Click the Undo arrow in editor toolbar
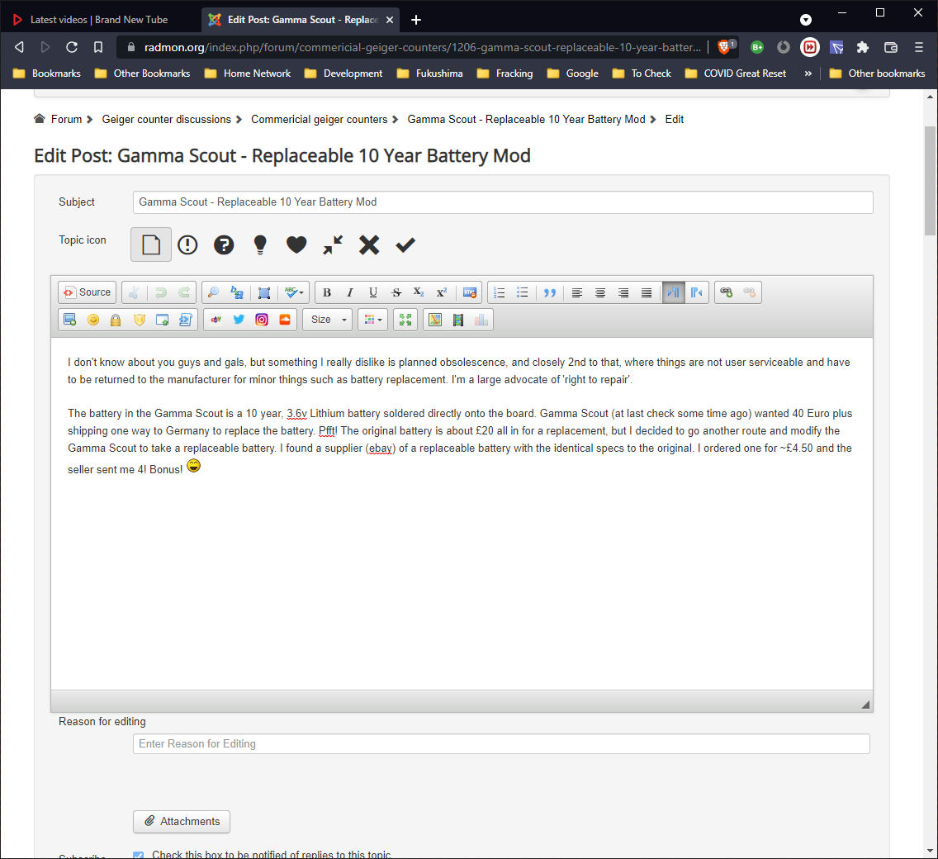938x859 pixels. click(160, 292)
